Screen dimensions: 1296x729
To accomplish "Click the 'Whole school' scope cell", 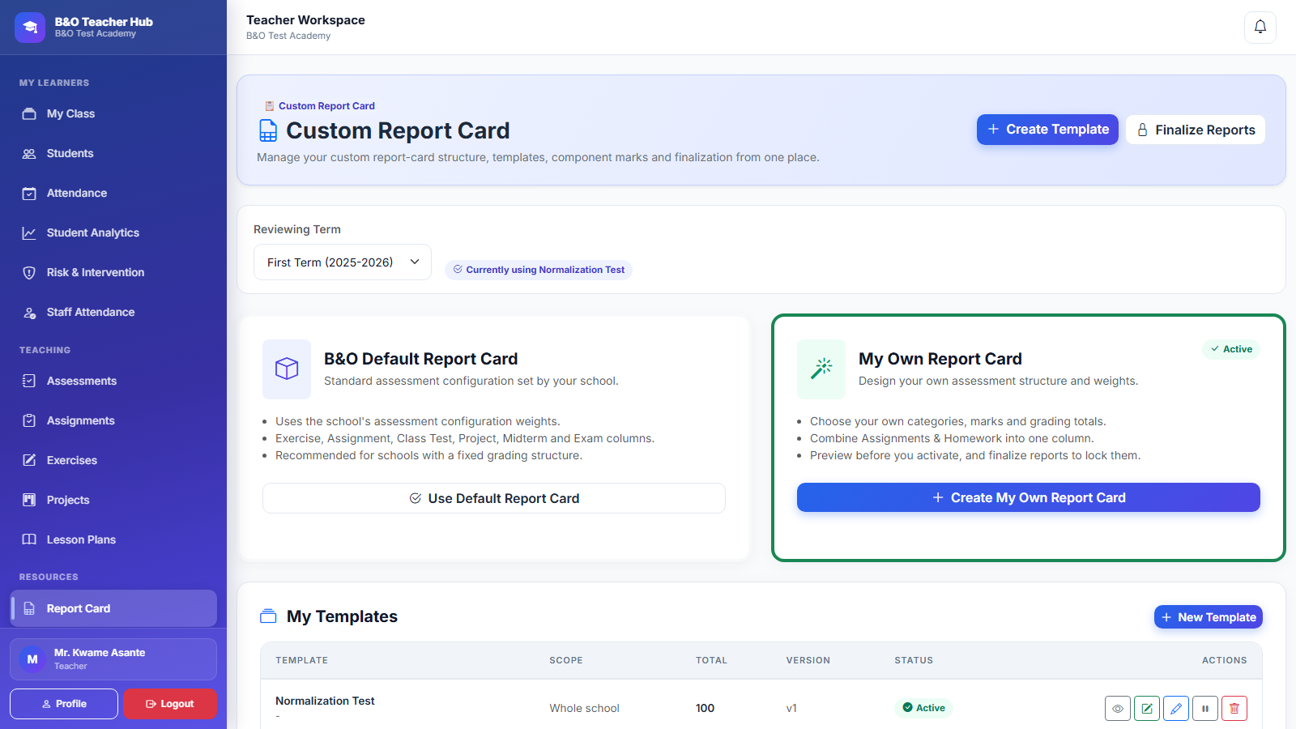I will [584, 708].
